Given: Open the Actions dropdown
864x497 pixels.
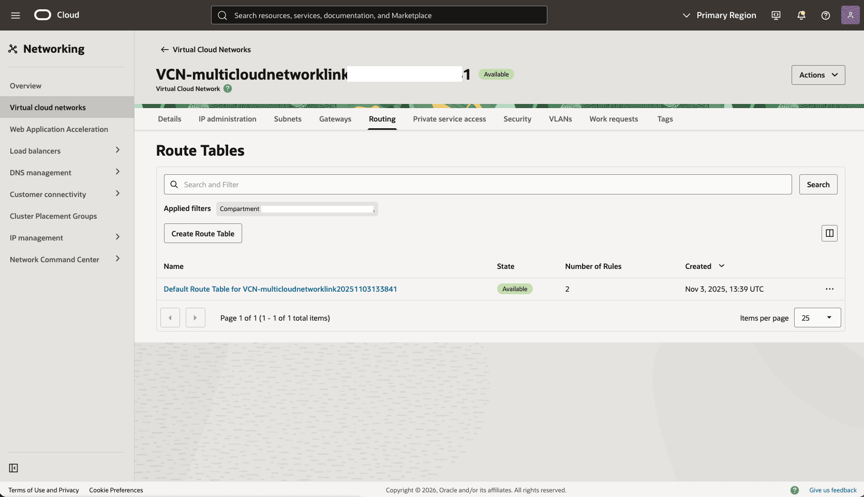Looking at the screenshot, I should click(x=817, y=74).
